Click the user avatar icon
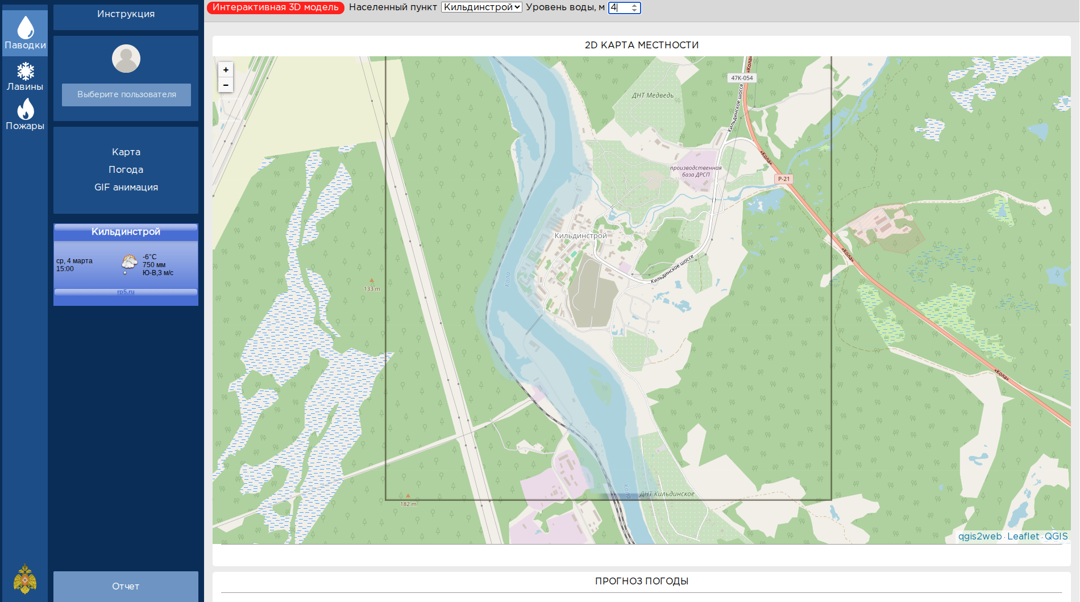Image resolution: width=1080 pixels, height=602 pixels. 126,59
